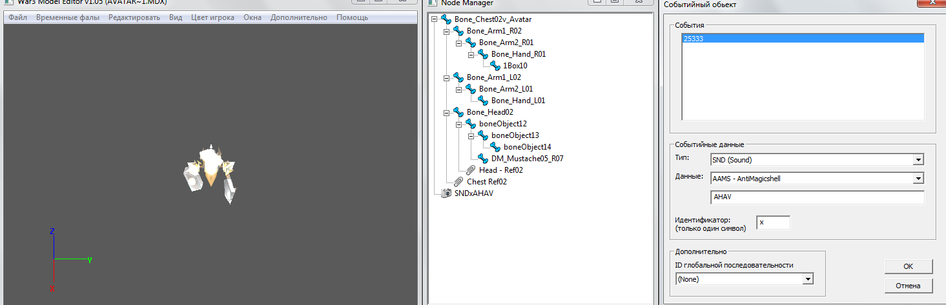Click the bone icon beside Bone_Hand_L01
This screenshot has width=946, height=305.
(x=483, y=101)
